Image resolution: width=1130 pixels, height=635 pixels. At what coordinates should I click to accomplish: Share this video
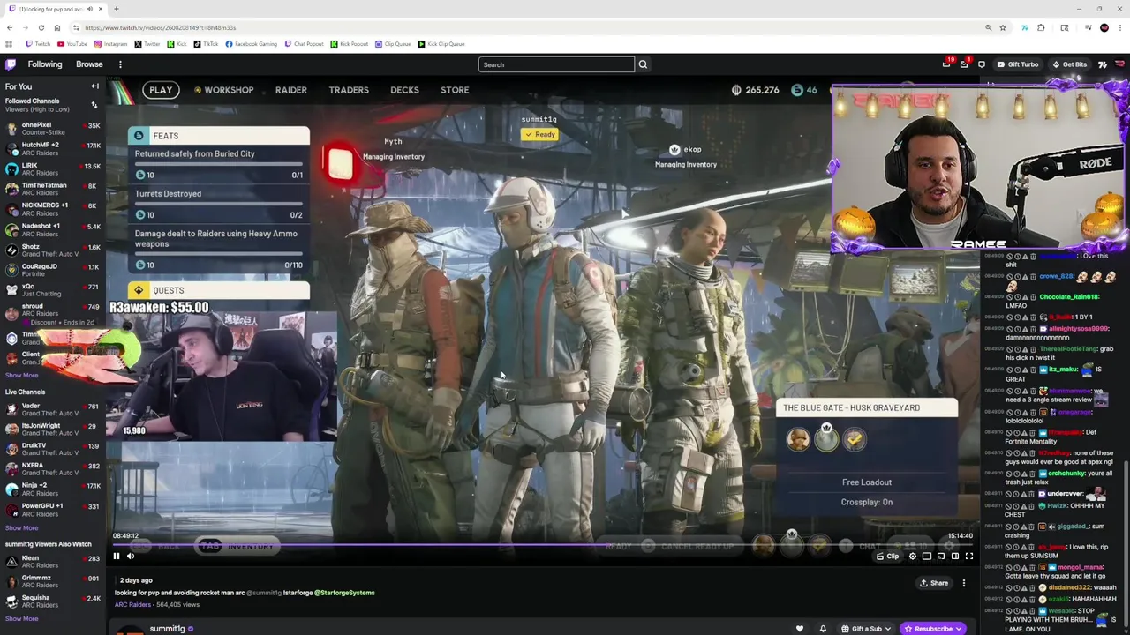click(x=933, y=583)
